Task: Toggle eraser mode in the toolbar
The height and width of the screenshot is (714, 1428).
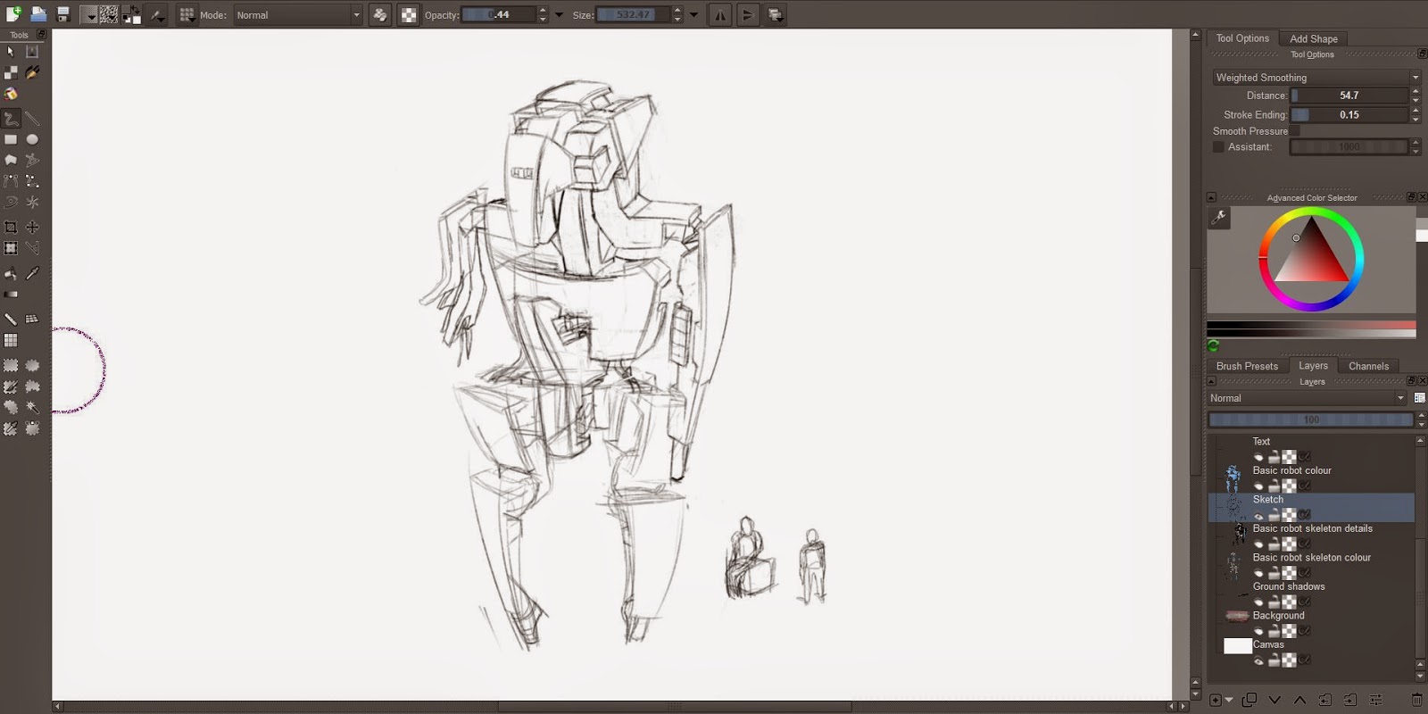Action: click(379, 14)
